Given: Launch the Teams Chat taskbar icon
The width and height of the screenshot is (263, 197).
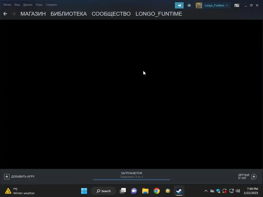Looking at the screenshot, I should [134, 191].
